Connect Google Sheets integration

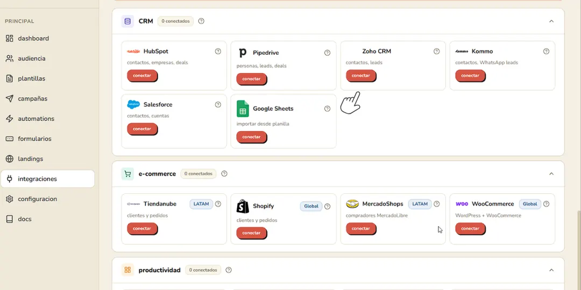pos(252,137)
